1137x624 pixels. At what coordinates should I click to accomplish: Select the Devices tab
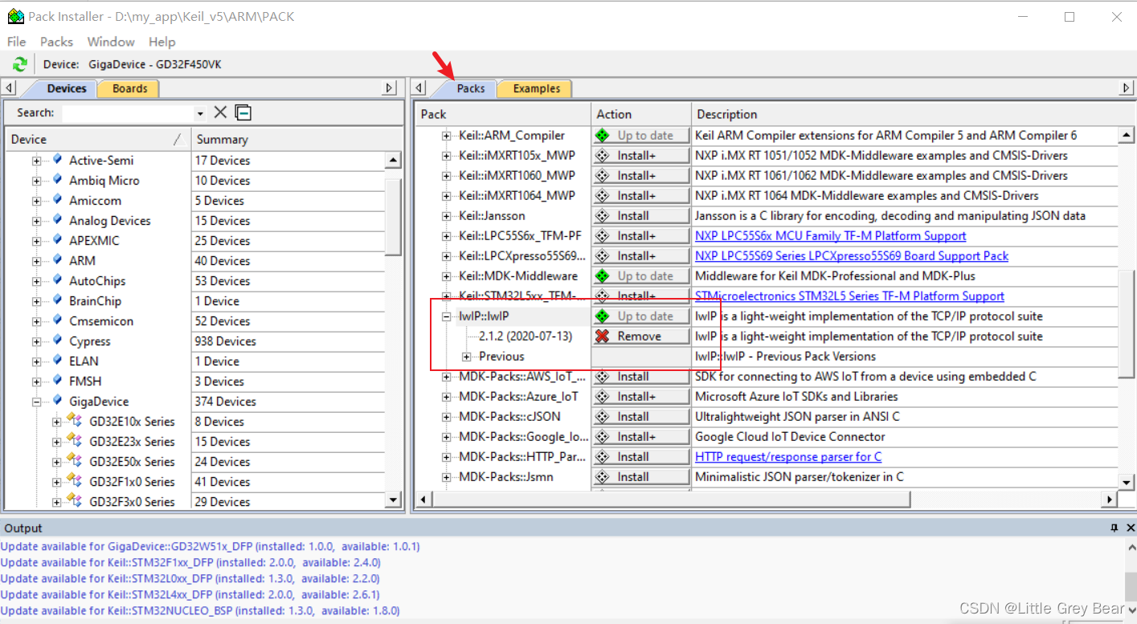point(66,88)
